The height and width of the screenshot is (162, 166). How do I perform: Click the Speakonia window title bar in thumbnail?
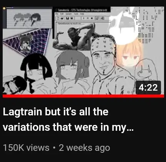click(82, 10)
